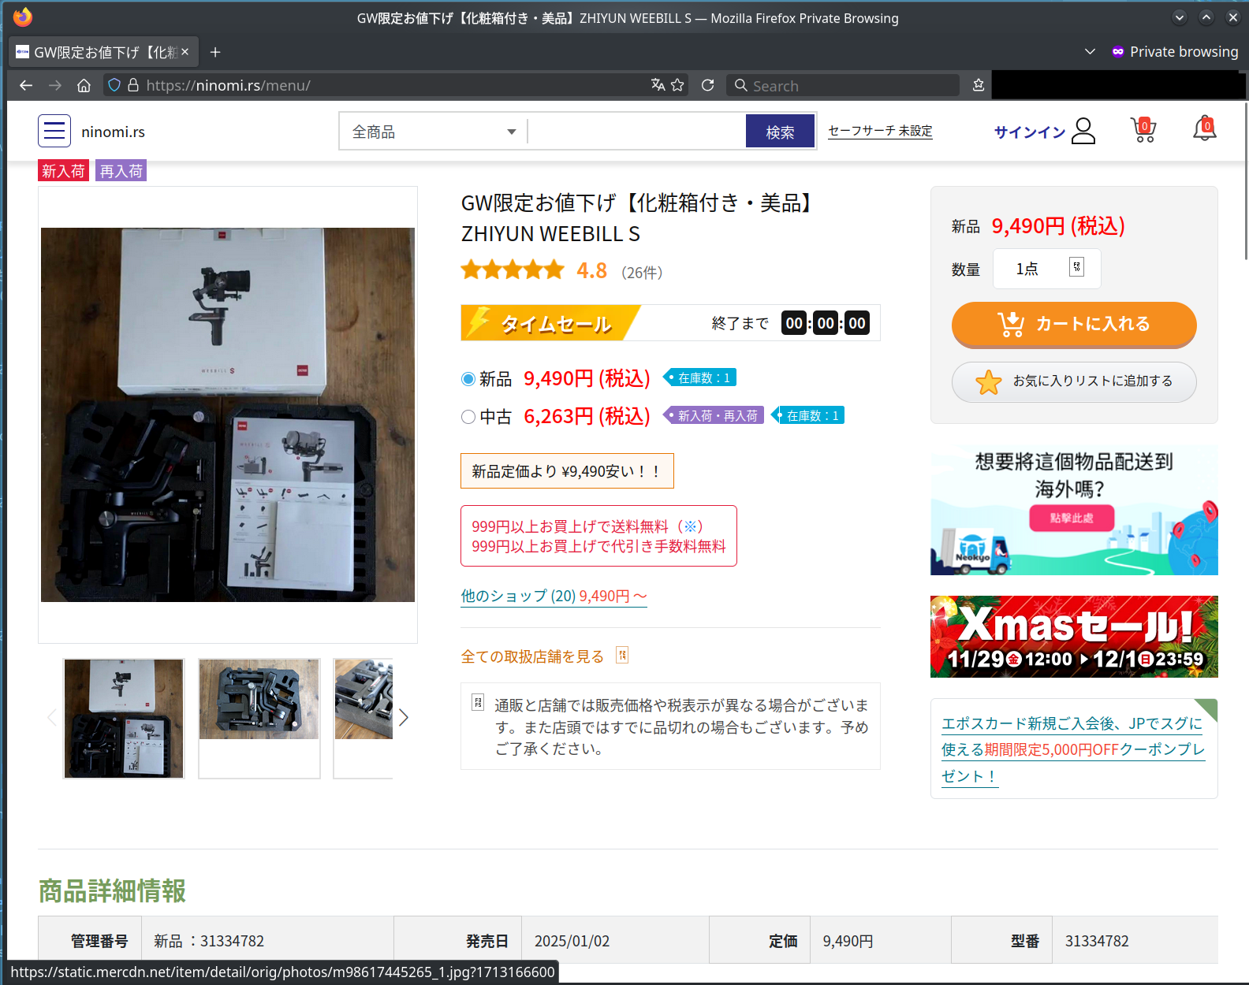Click the Private browsing mask icon
This screenshot has width=1249, height=985.
[1117, 52]
